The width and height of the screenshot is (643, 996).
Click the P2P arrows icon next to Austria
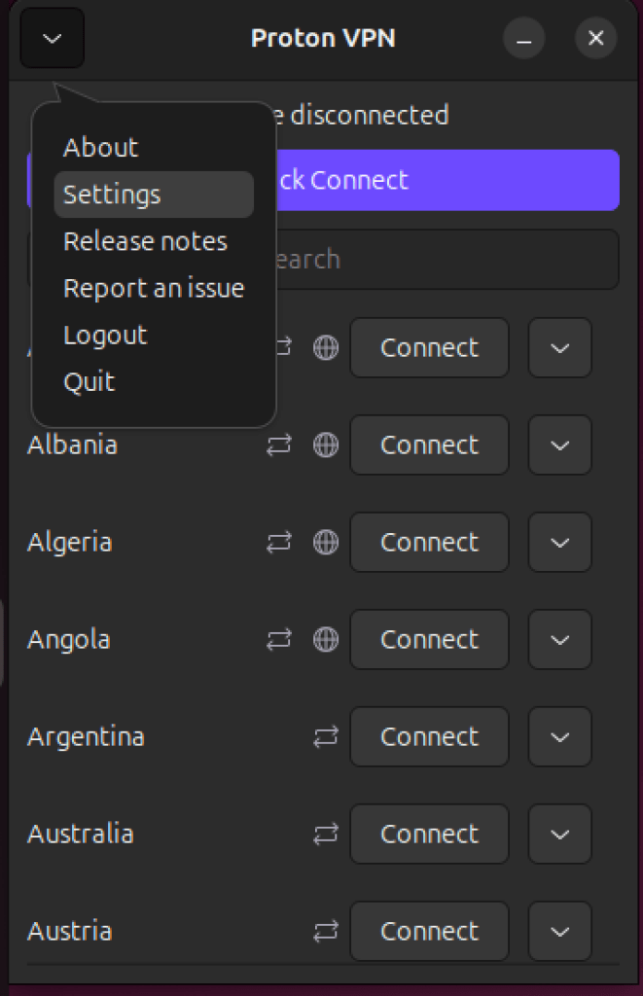pyautogui.click(x=326, y=931)
